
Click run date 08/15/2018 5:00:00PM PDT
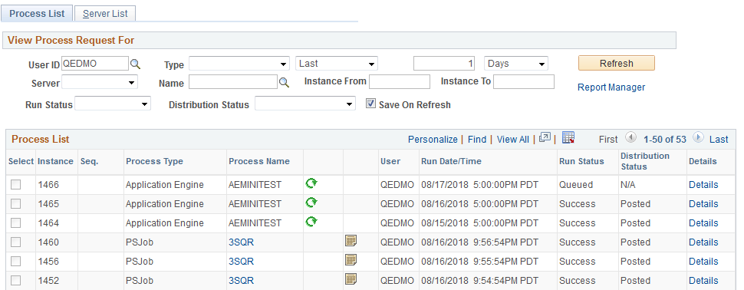[479, 223]
